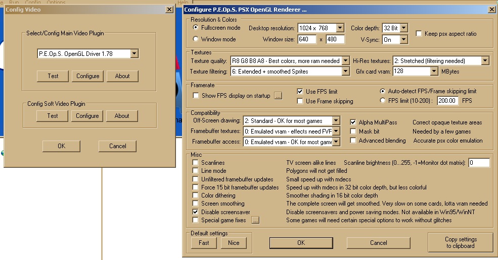Toggle Use Frame skipping checkbox
The image size is (498, 260).
click(x=300, y=101)
